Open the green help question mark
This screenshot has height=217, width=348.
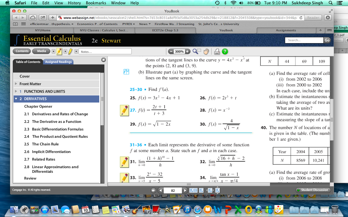(x=225, y=51)
